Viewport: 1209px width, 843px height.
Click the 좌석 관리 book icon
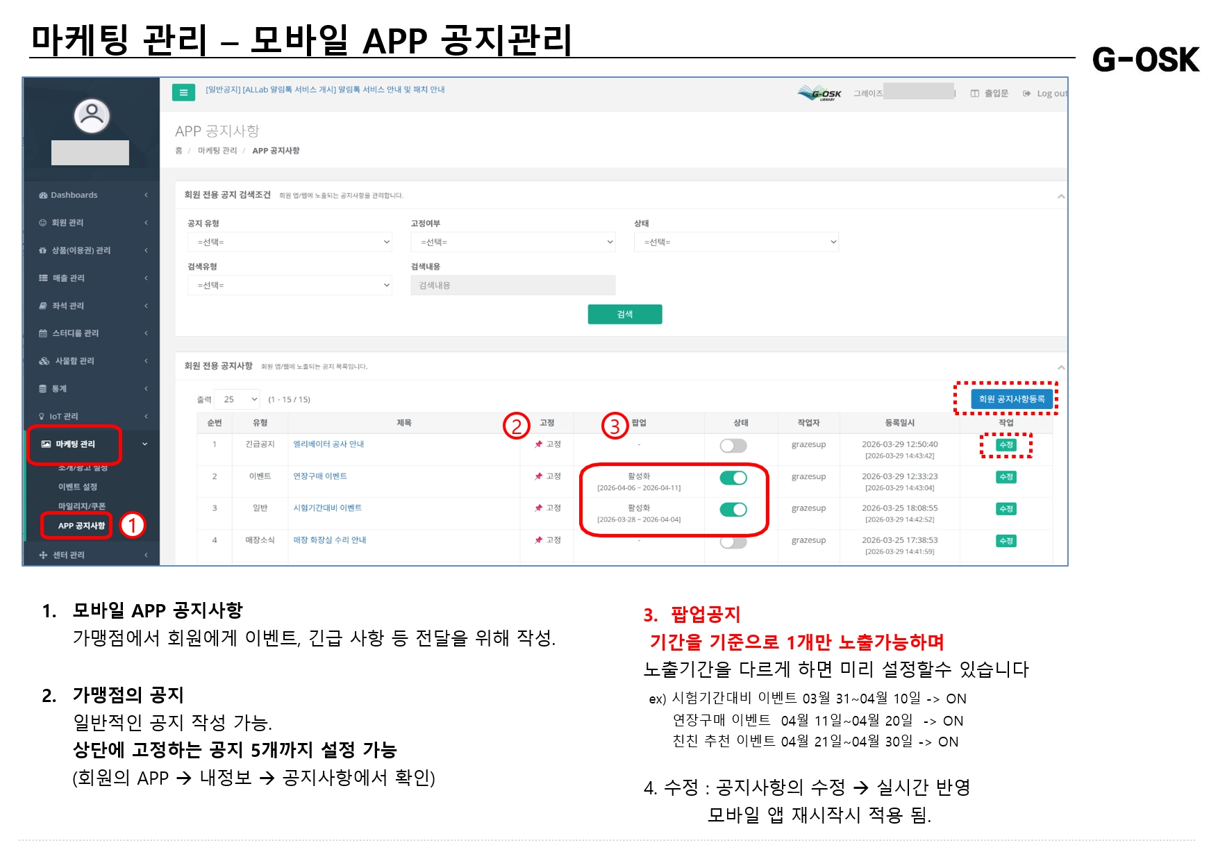(43, 306)
